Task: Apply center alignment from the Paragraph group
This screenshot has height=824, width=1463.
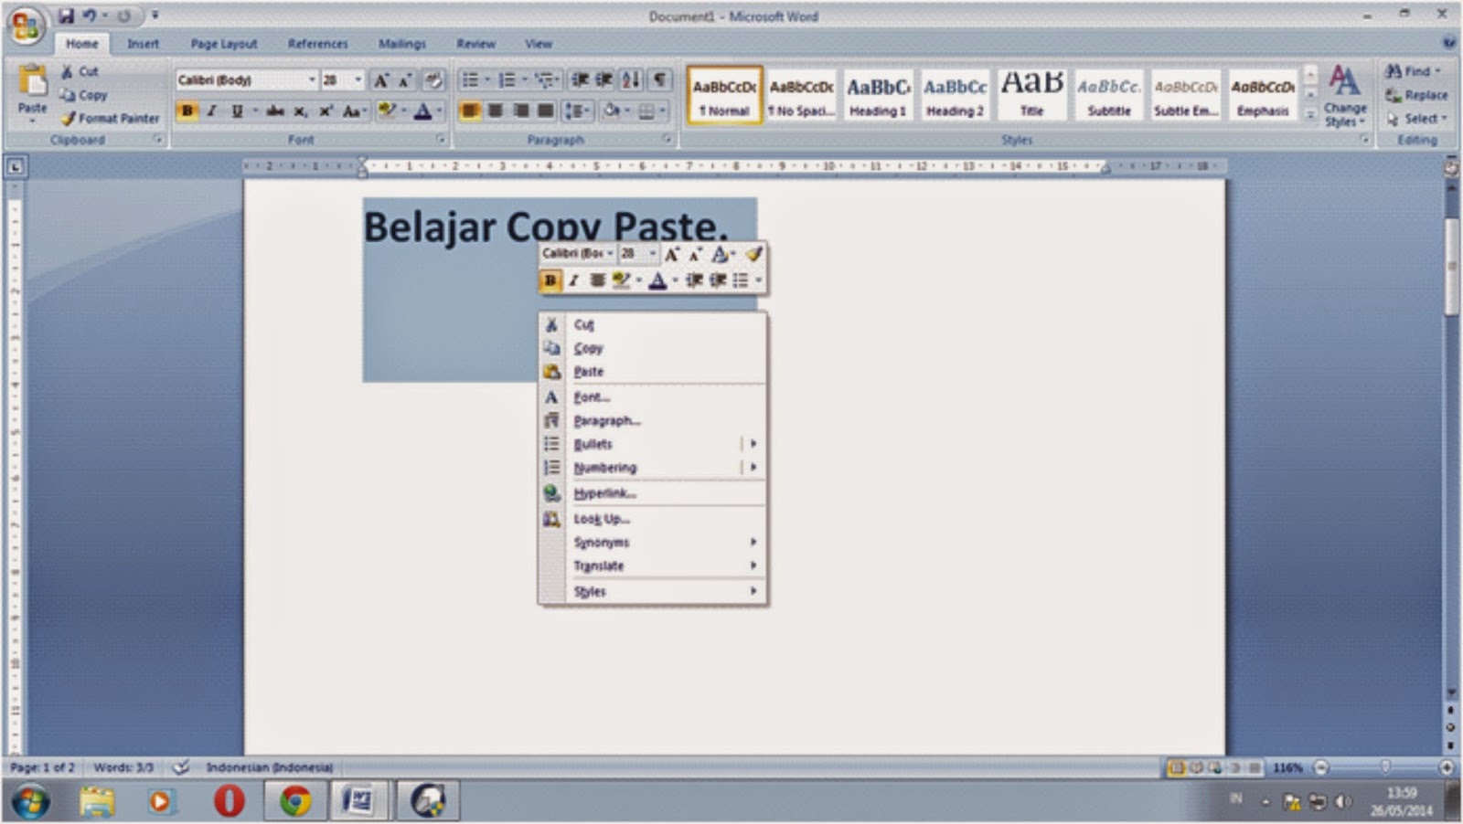Action: 494,111
